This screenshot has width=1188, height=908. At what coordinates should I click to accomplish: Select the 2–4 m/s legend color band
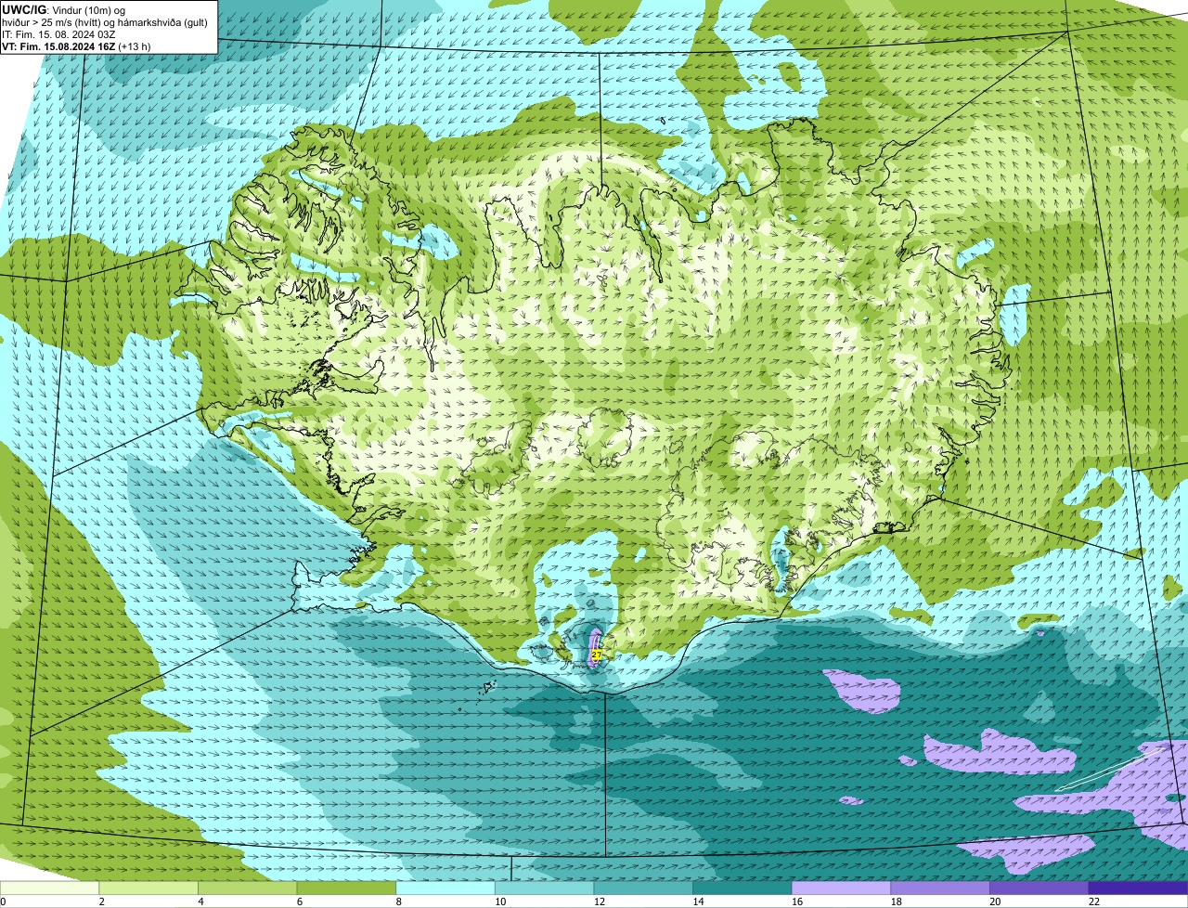tap(148, 888)
